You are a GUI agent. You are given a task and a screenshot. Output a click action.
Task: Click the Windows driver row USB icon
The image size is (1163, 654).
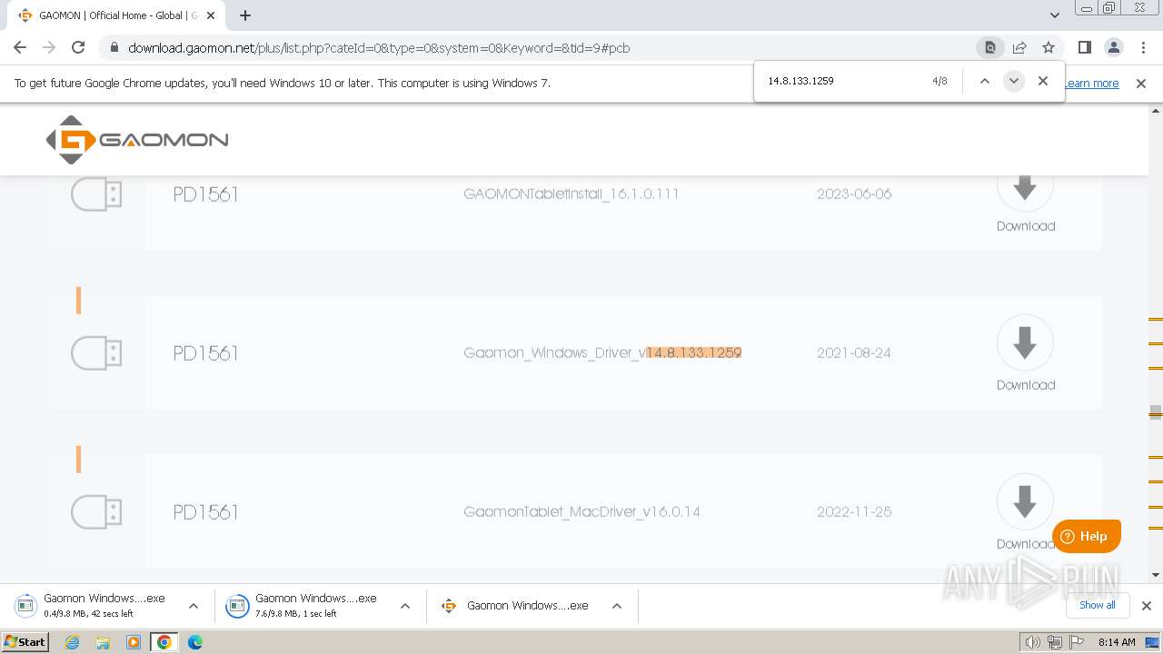click(96, 353)
